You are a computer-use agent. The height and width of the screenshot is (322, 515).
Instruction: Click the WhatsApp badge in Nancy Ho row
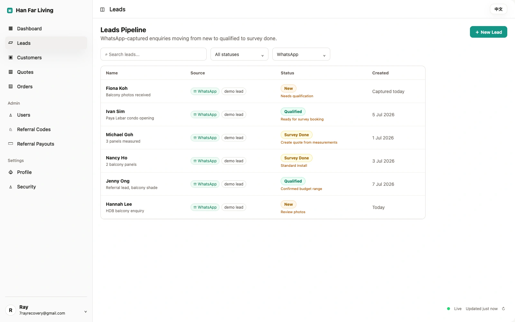tap(205, 161)
